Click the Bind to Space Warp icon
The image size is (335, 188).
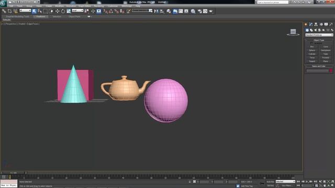tap(15, 11)
